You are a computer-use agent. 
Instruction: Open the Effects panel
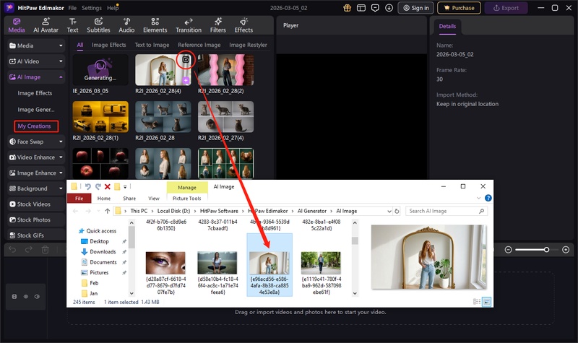coord(243,25)
